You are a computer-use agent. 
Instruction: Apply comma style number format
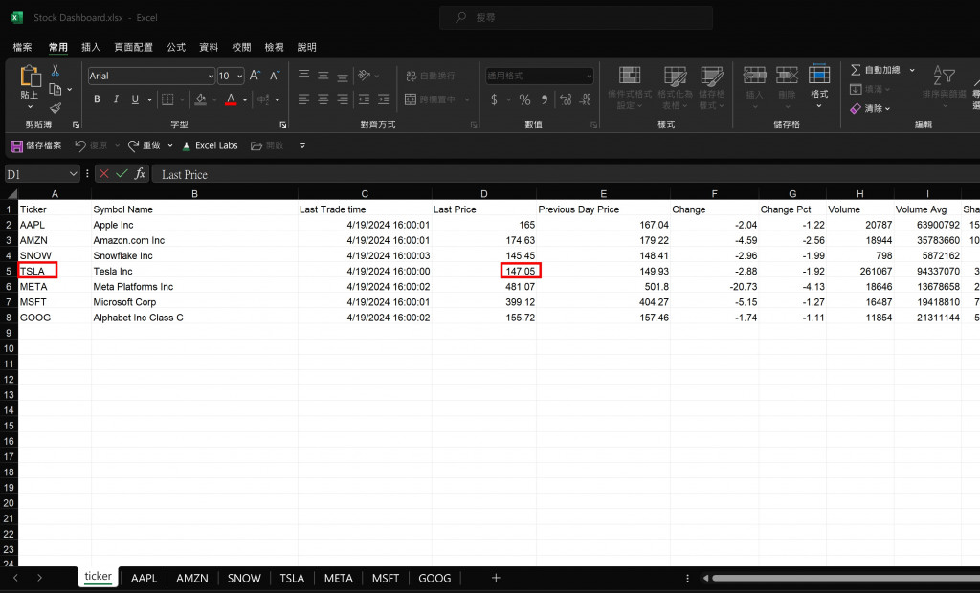coord(545,99)
